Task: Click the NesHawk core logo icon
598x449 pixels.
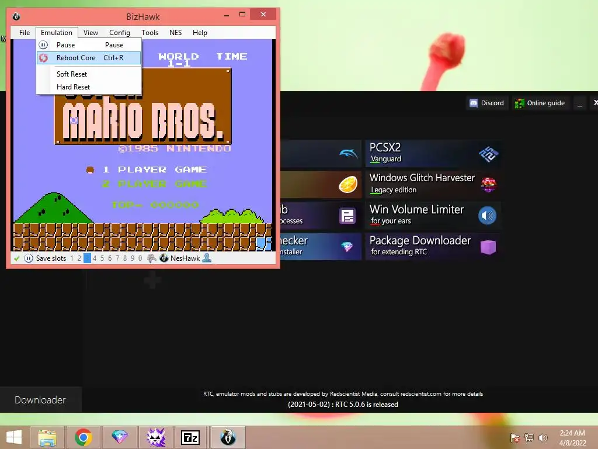Action: [x=164, y=258]
